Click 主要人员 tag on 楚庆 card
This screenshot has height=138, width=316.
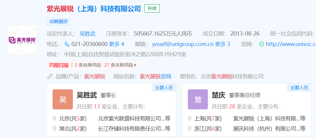pyautogui.click(x=299, y=88)
